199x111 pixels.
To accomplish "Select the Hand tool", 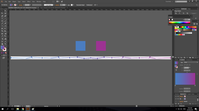I will pyautogui.click(x=2, y=44).
